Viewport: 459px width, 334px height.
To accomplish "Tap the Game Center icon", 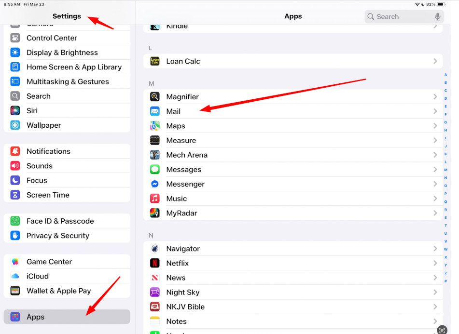I will (15, 262).
